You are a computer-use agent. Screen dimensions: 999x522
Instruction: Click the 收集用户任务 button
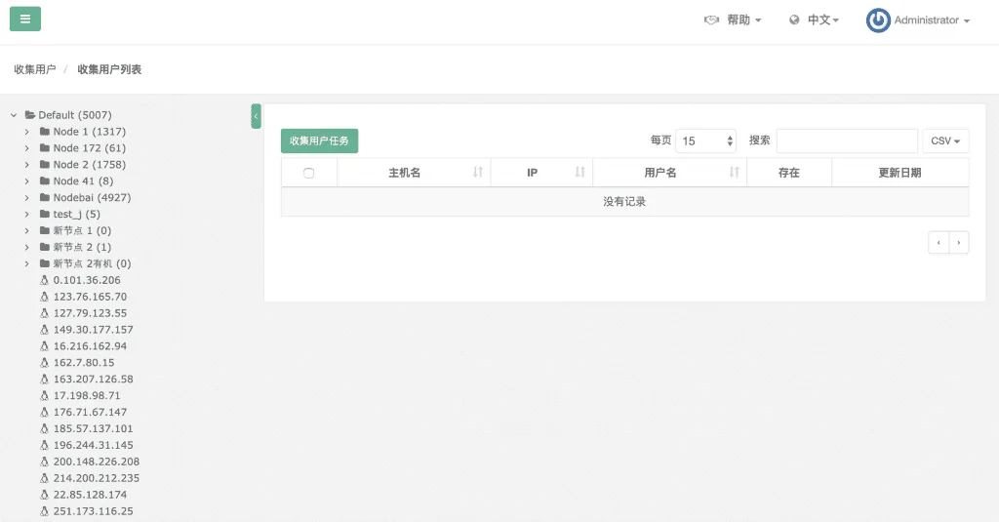pos(319,141)
